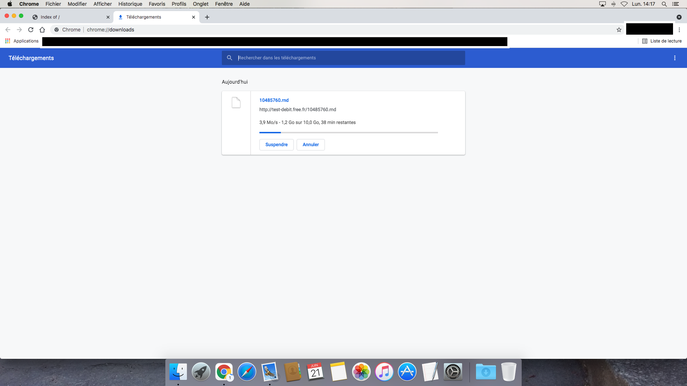Click the Téléchargements page title
Image resolution: width=687 pixels, height=386 pixels.
pyautogui.click(x=31, y=58)
